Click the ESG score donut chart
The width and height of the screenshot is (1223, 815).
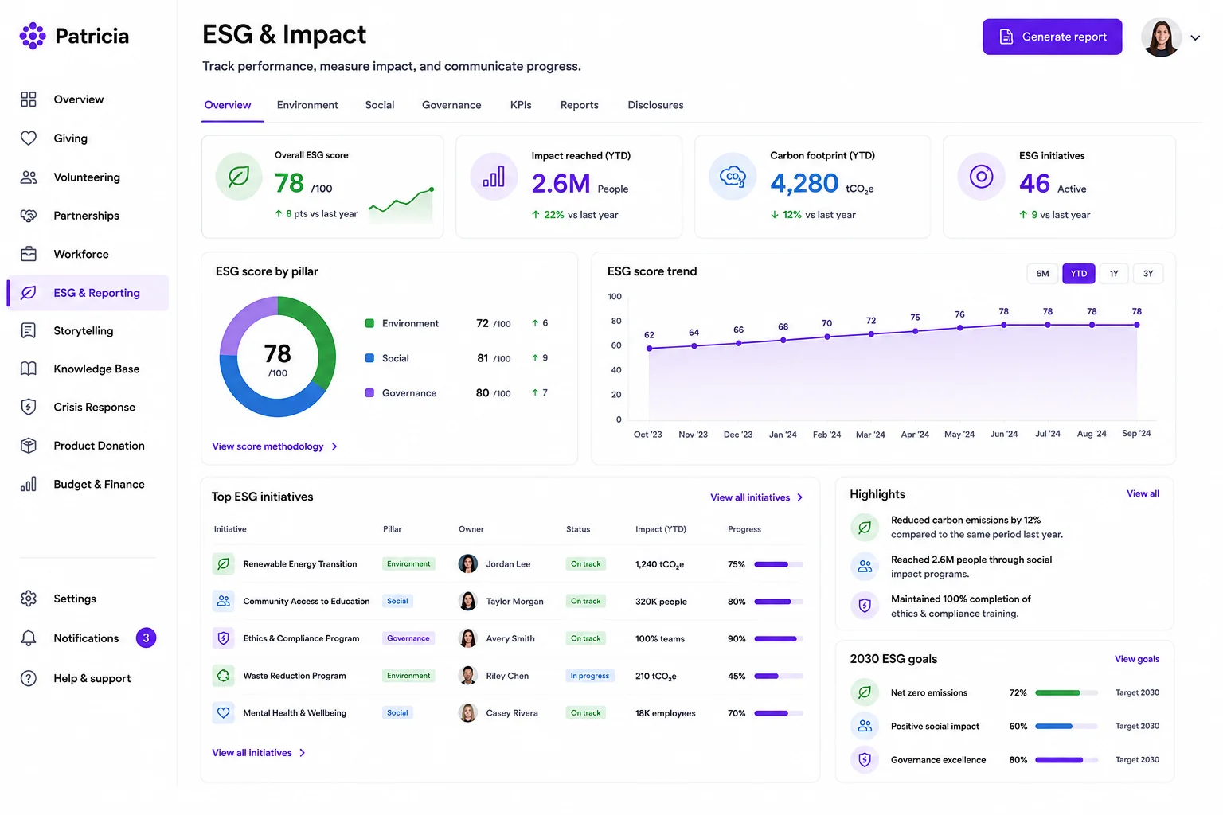[278, 357]
